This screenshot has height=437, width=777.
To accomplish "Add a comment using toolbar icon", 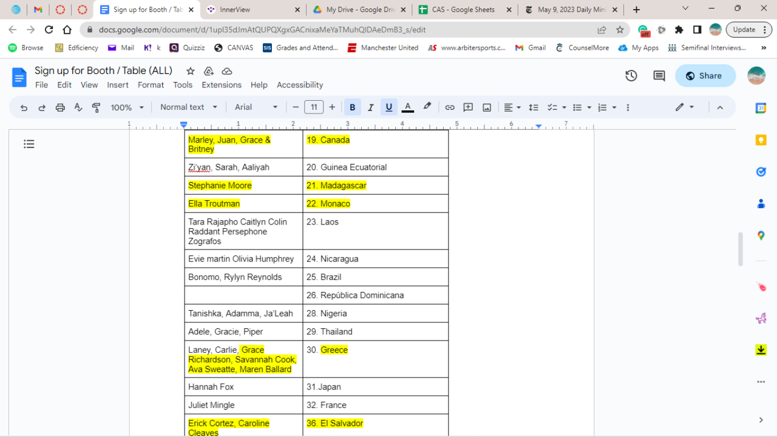I will pos(468,107).
